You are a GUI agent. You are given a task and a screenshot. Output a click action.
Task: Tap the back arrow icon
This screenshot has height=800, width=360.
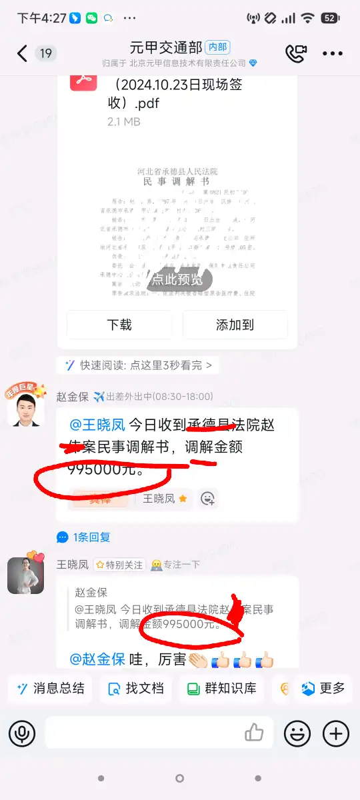[x=23, y=53]
